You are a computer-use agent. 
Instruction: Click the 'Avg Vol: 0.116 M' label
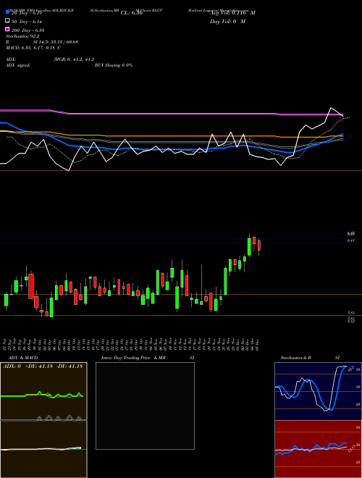[232, 13]
